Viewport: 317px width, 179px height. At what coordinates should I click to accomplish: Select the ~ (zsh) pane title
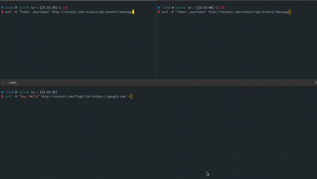pyautogui.click(x=12, y=83)
